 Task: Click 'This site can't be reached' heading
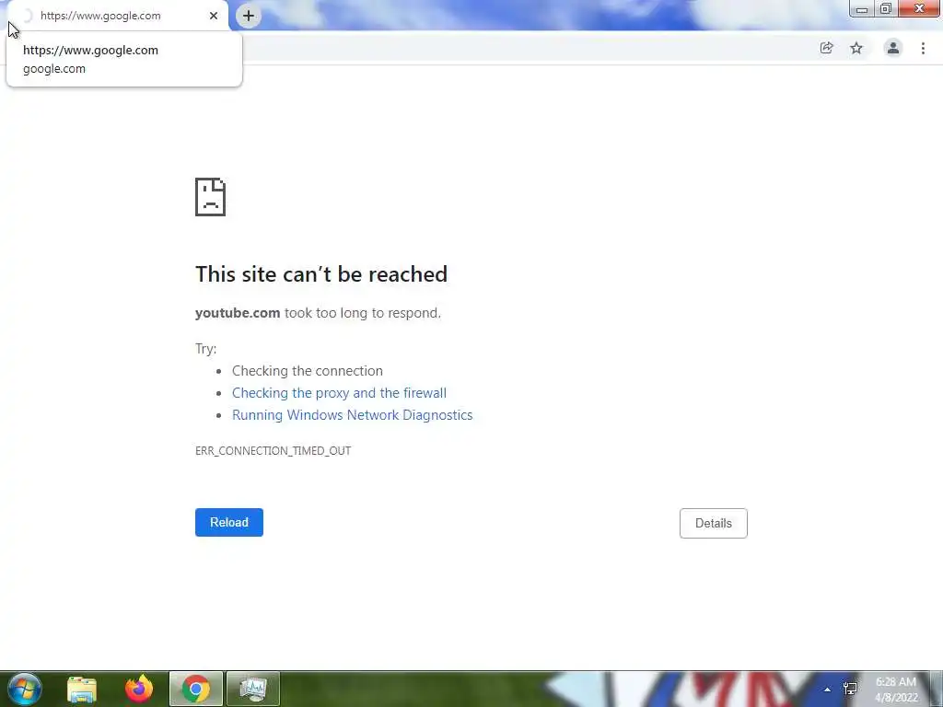321,274
